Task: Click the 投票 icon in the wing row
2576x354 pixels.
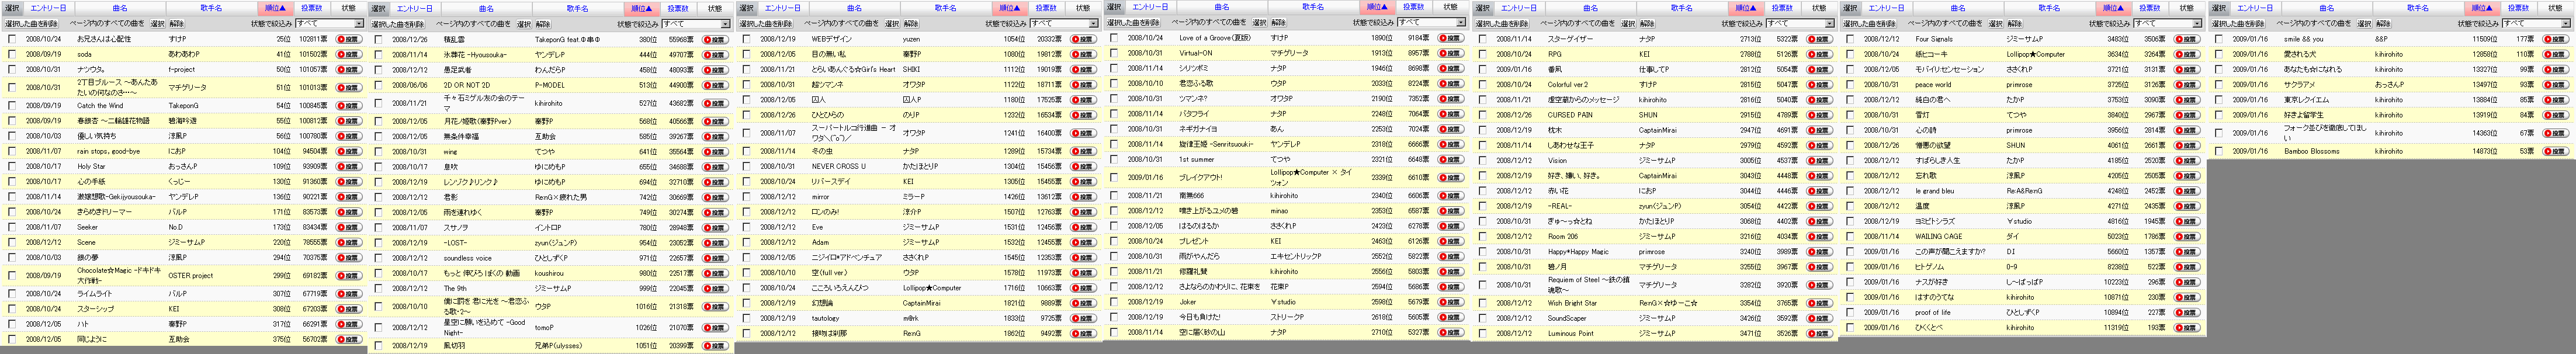Action: pos(715,152)
